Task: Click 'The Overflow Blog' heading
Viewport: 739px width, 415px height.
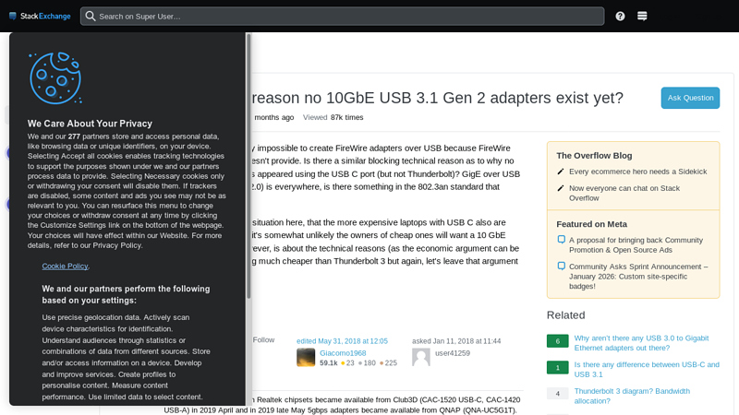Action: point(594,156)
